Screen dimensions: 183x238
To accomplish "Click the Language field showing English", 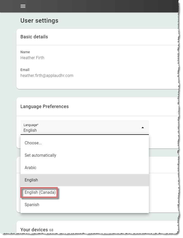I will click(x=85, y=127).
